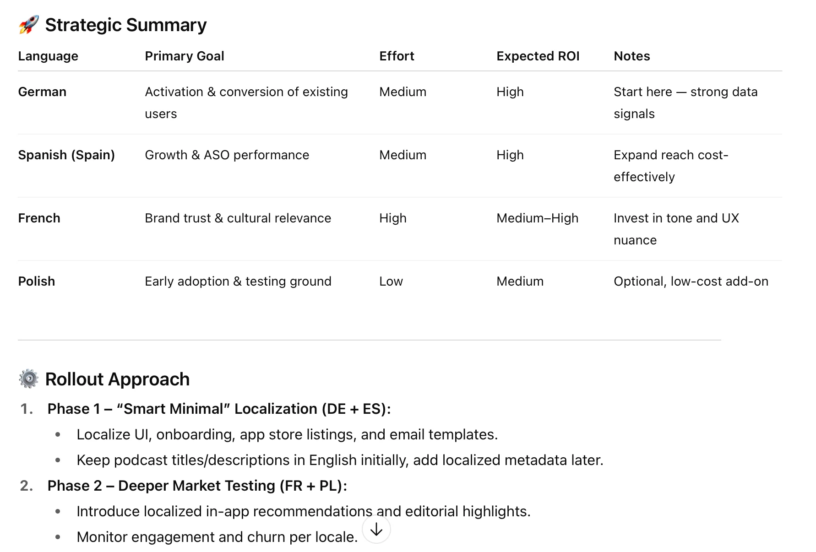This screenshot has width=816, height=552.
Task: Click the Medium–High ROI cell
Action: [x=537, y=218]
